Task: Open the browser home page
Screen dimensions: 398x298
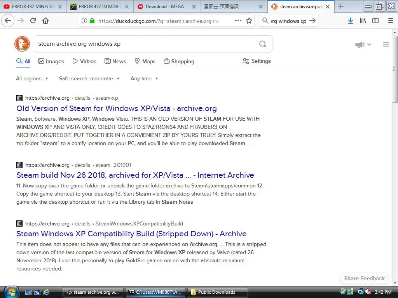Action: tap(45, 21)
